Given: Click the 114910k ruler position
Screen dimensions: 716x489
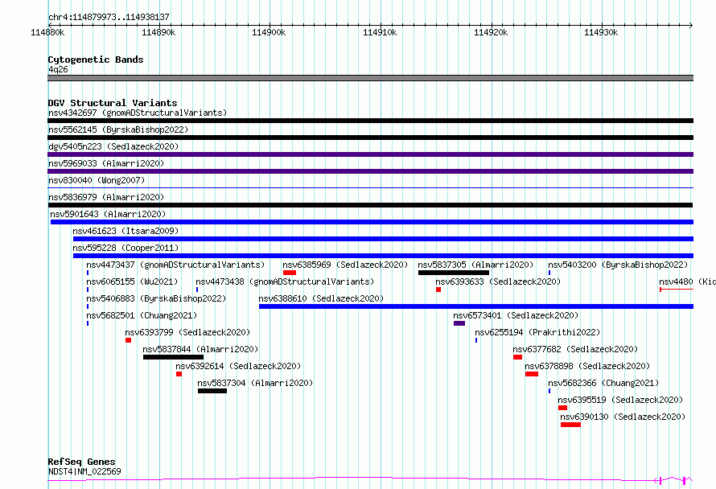Looking at the screenshot, I should 380,32.
